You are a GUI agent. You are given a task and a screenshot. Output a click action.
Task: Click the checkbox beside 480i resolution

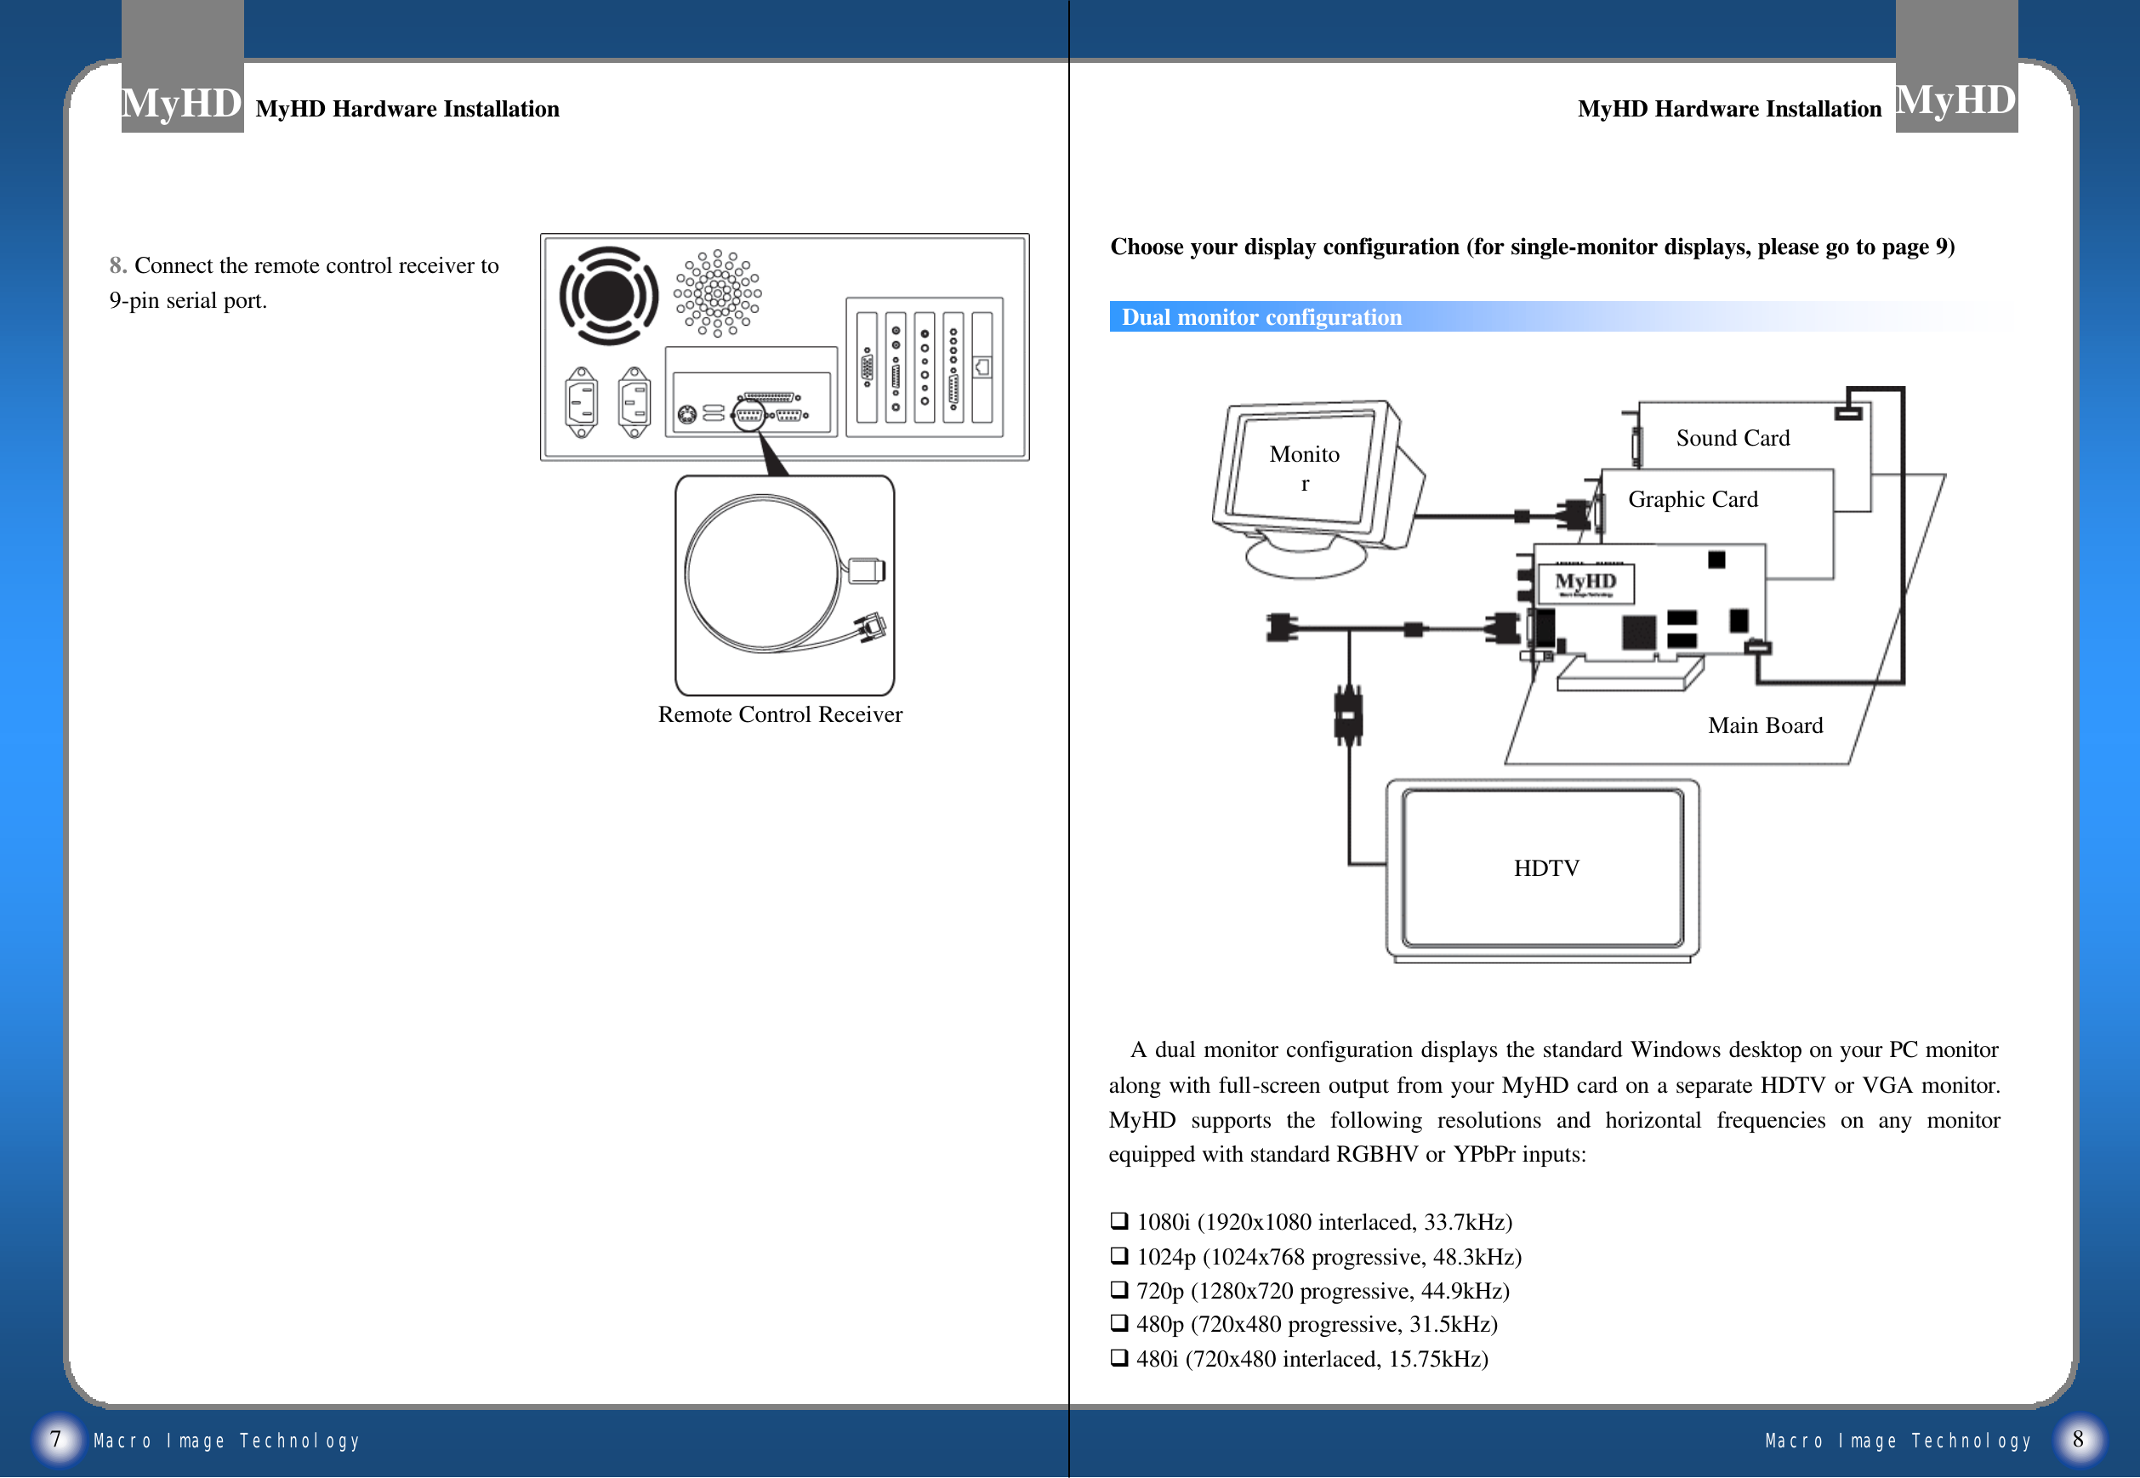point(1119,1357)
